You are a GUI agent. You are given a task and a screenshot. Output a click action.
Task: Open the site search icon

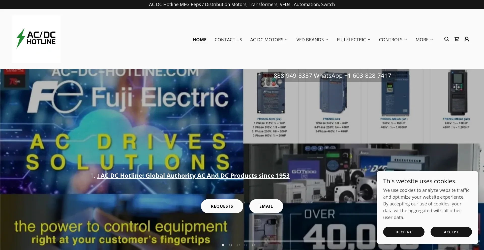(446, 39)
